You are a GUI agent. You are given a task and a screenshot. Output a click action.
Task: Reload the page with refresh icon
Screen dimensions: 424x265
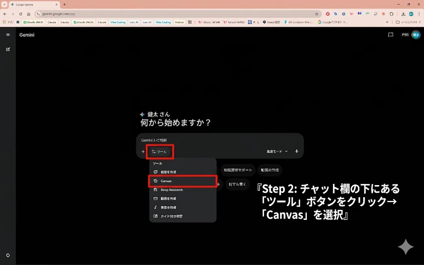point(21,14)
